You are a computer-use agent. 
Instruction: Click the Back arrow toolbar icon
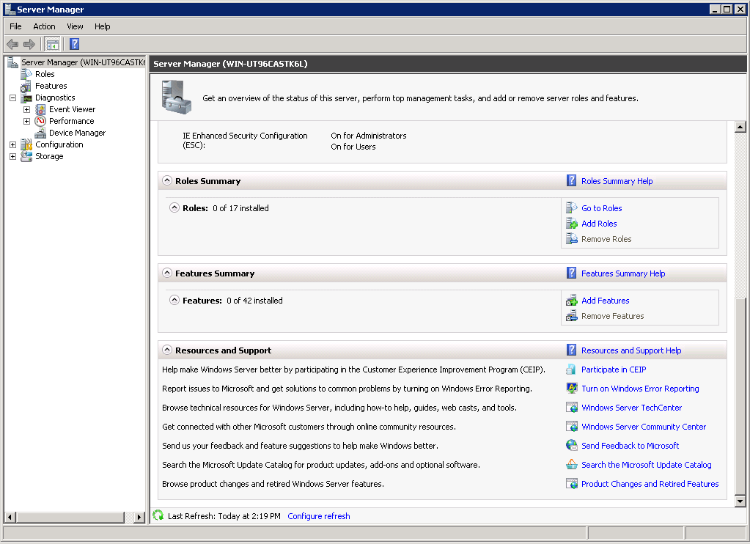tap(12, 44)
